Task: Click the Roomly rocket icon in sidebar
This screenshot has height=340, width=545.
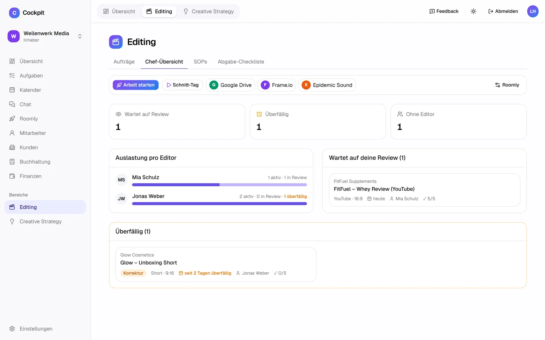Action: click(12, 119)
